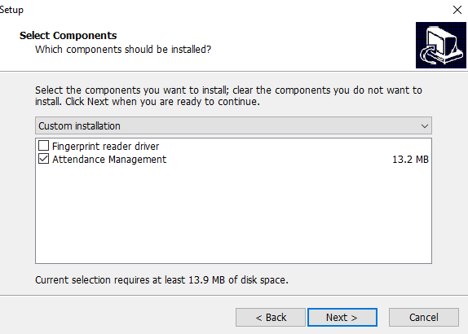Uncheck the Attendance Management checkbox
The width and height of the screenshot is (468, 334).
pyautogui.click(x=43, y=159)
